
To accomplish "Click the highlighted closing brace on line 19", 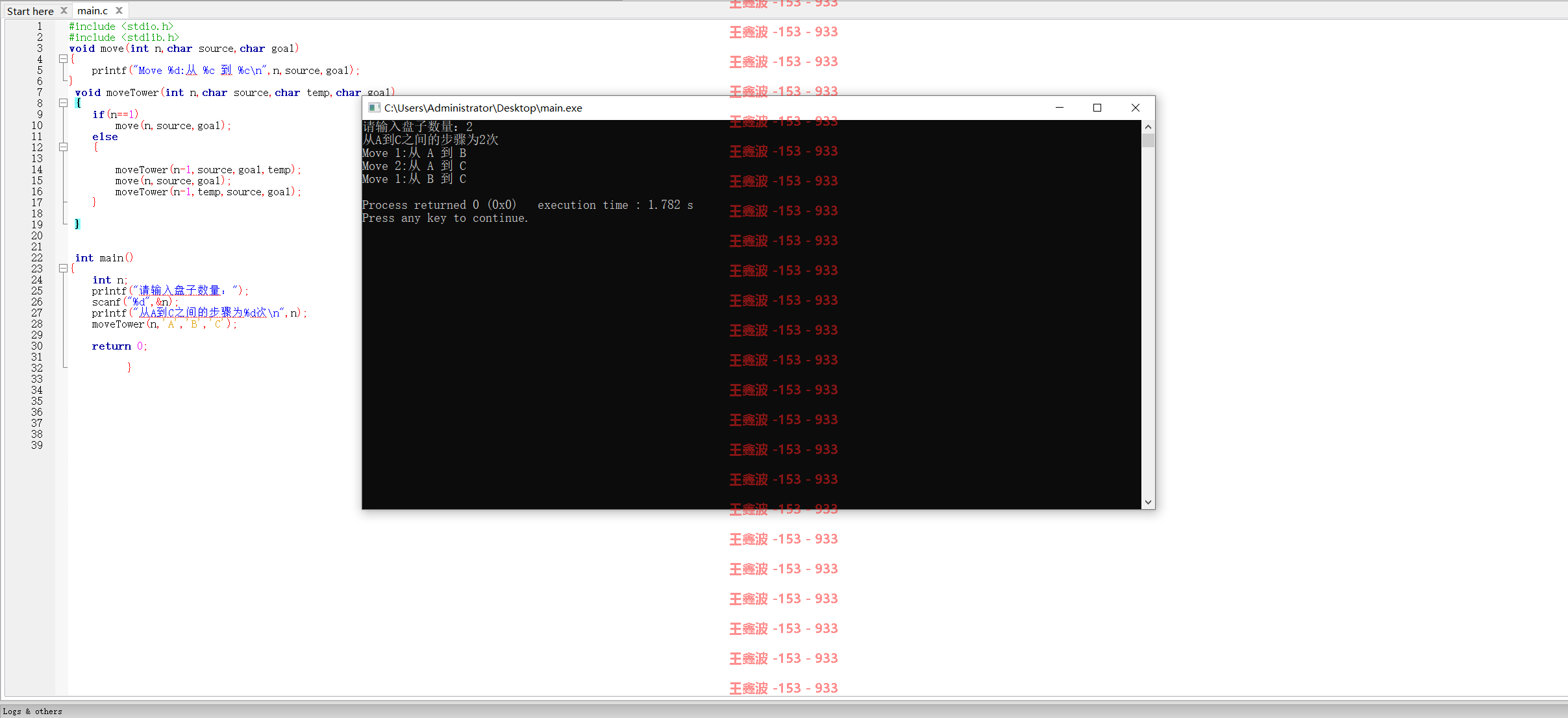I will (x=77, y=224).
